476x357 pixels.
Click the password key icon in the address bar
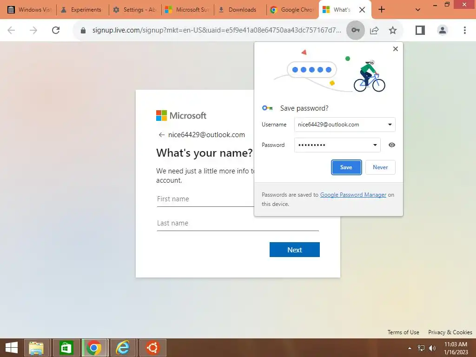point(356,30)
